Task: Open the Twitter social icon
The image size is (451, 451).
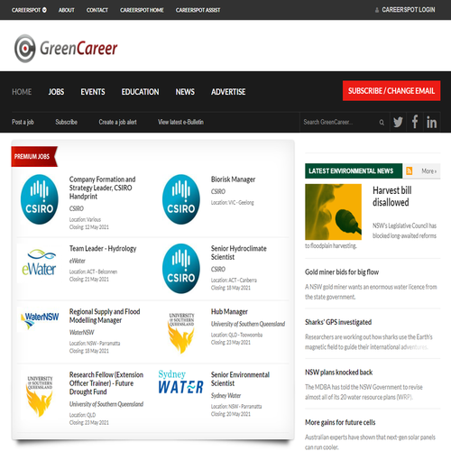Action: pyautogui.click(x=398, y=122)
